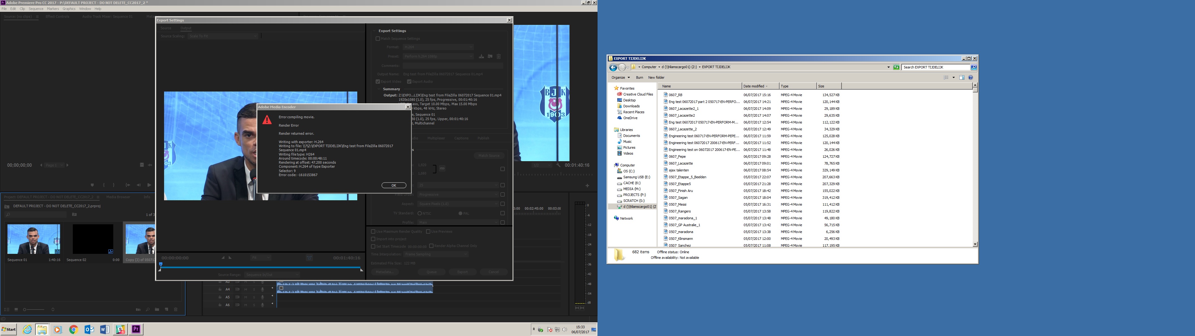Open Word from the taskbar
Screen dimensions: 1195x336
(x=105, y=329)
